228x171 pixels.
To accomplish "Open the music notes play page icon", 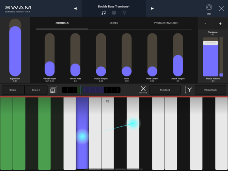I will (x=104, y=13).
